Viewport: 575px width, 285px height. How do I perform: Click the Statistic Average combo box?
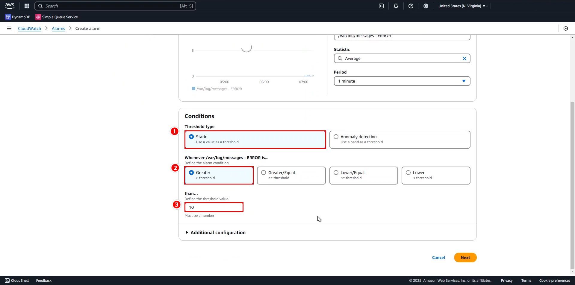(402, 58)
